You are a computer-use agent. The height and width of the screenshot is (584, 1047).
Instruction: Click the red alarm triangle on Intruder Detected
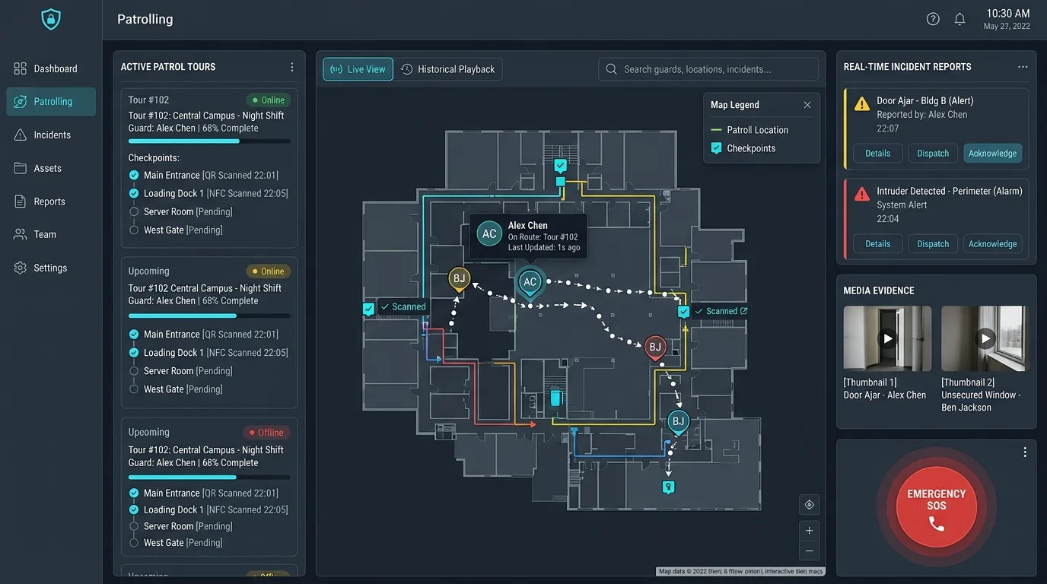point(862,194)
